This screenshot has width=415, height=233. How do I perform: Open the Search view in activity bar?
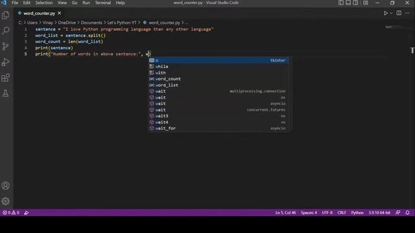tap(6, 30)
